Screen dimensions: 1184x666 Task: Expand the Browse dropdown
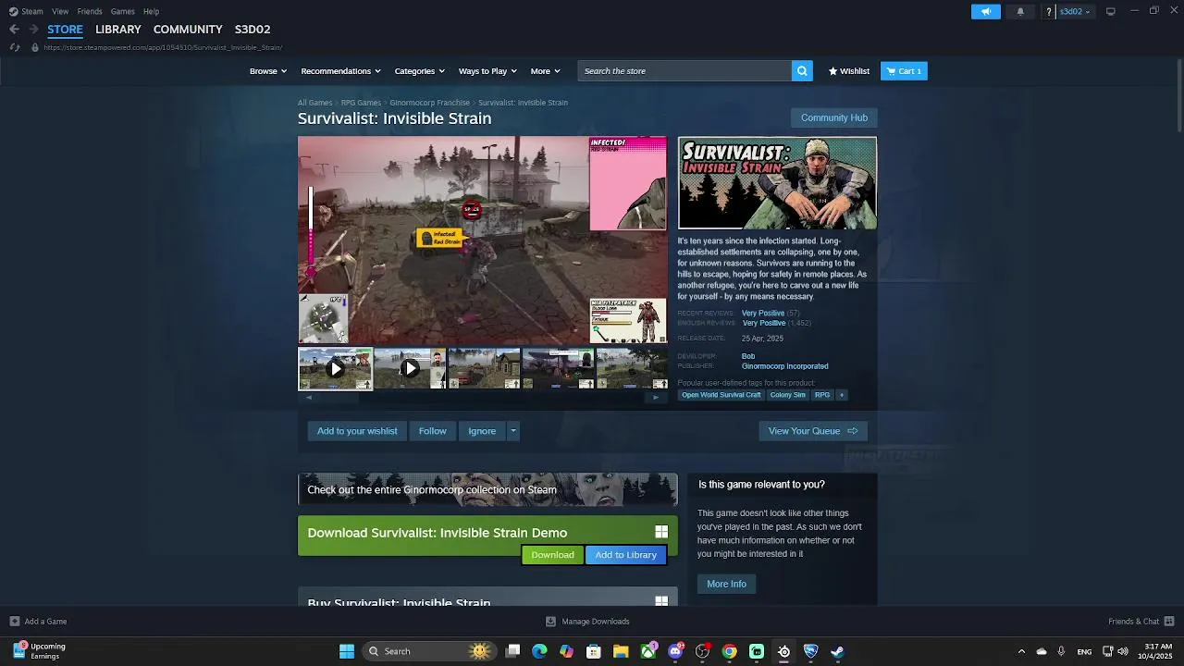point(268,70)
